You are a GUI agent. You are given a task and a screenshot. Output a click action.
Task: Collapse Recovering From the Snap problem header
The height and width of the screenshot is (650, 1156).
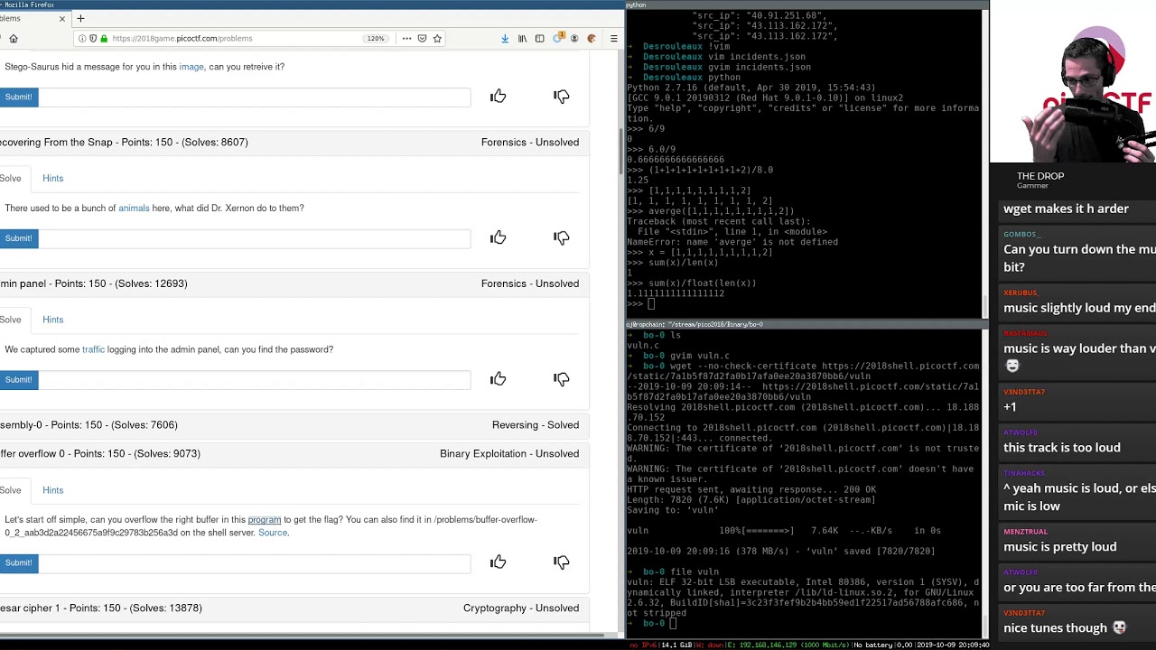[294, 143]
